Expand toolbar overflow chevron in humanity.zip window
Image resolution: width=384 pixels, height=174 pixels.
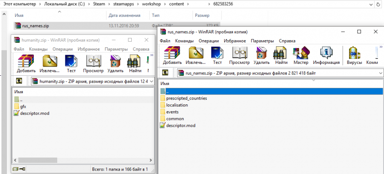coord(152,55)
